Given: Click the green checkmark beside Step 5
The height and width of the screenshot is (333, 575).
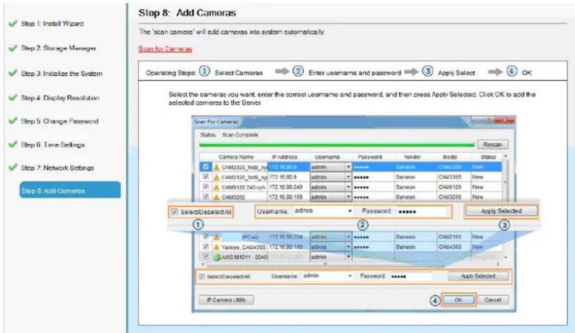Looking at the screenshot, I should [13, 121].
